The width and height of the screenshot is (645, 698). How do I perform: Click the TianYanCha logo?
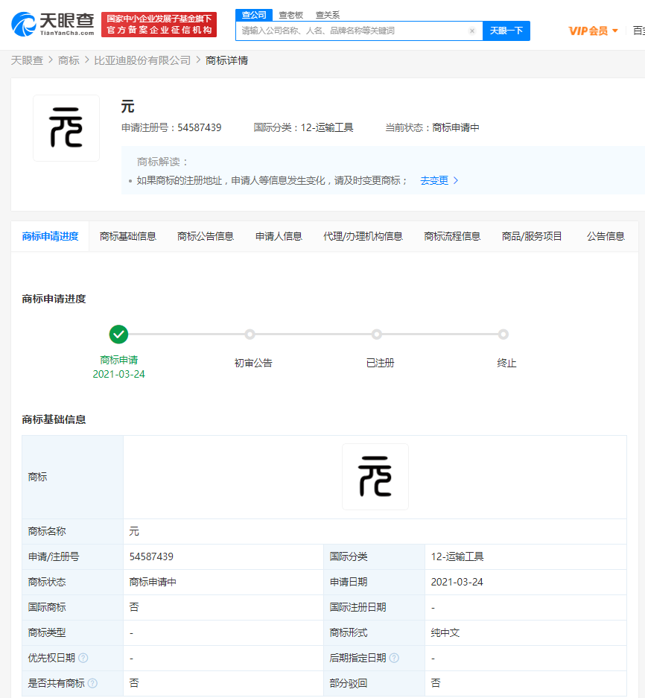click(53, 24)
